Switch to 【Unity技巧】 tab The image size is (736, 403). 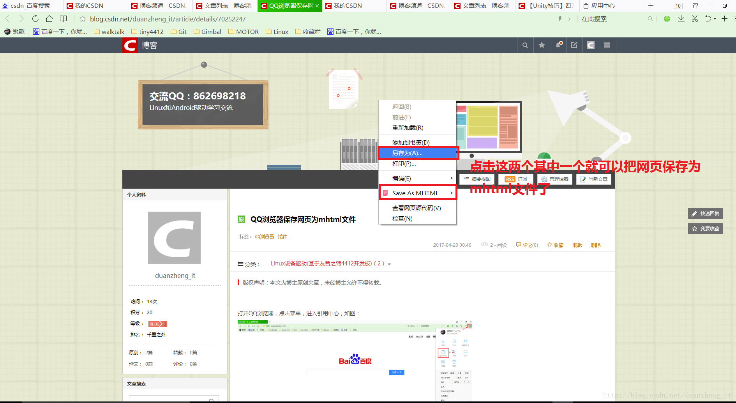tap(547, 6)
